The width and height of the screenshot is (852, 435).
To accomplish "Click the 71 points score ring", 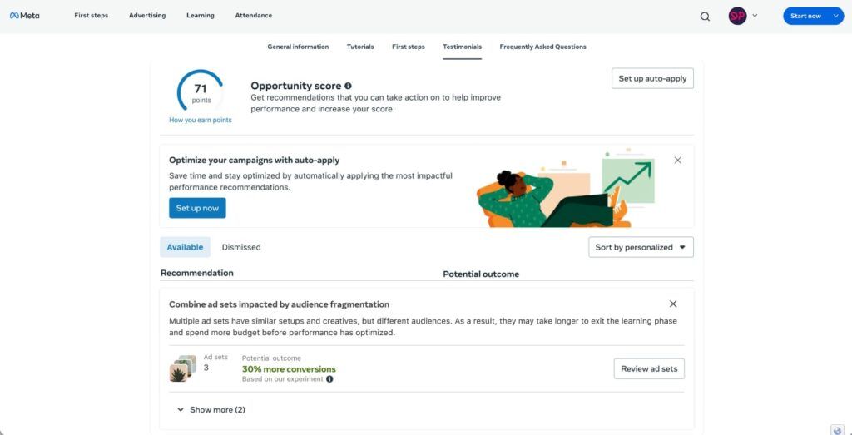I will point(201,91).
